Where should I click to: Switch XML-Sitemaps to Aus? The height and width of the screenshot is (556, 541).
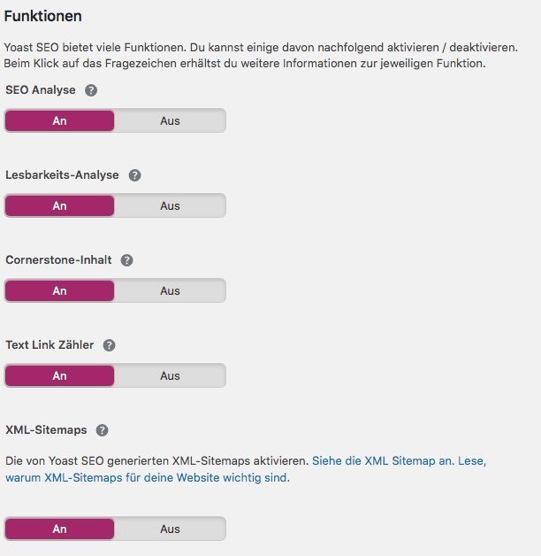tap(170, 529)
